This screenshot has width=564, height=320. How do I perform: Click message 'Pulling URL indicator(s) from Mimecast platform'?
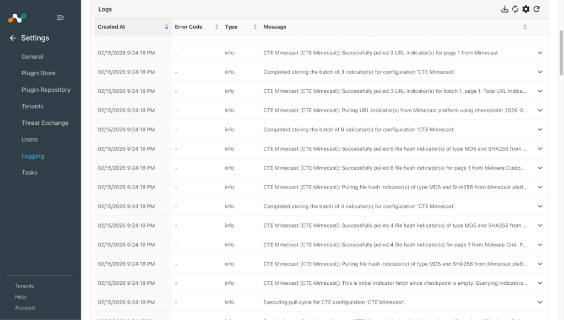(x=395, y=111)
